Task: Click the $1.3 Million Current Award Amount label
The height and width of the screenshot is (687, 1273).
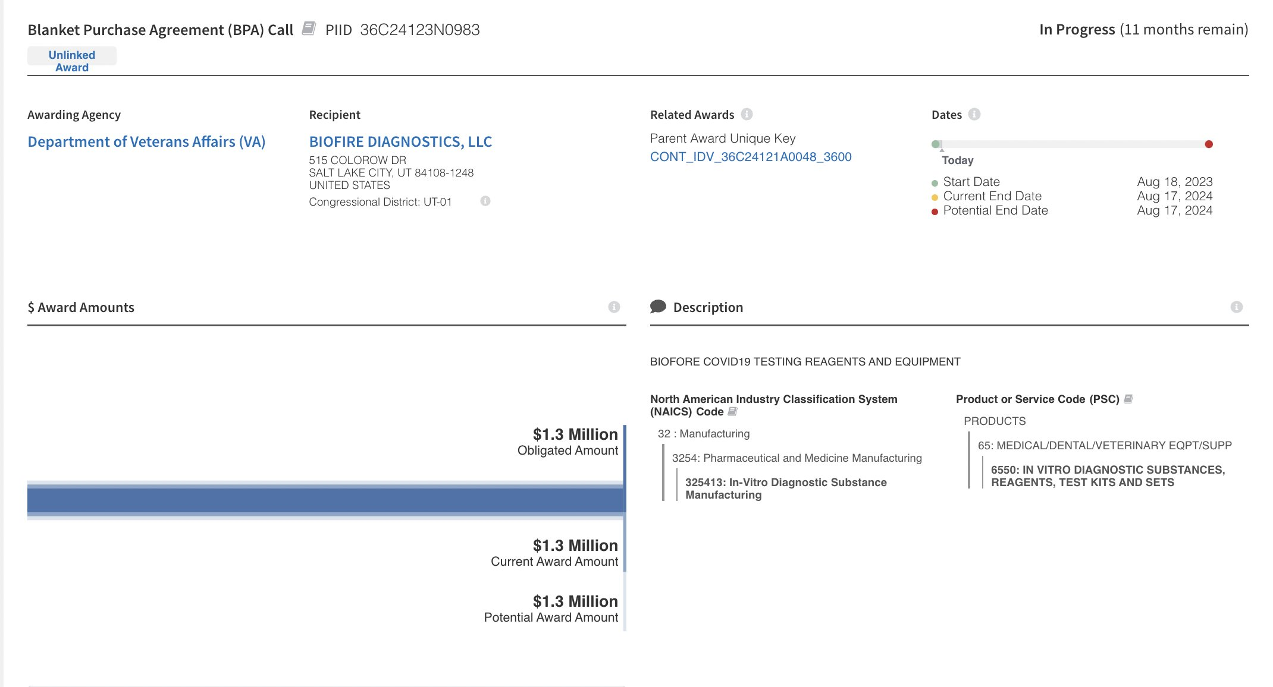Action: click(x=554, y=553)
